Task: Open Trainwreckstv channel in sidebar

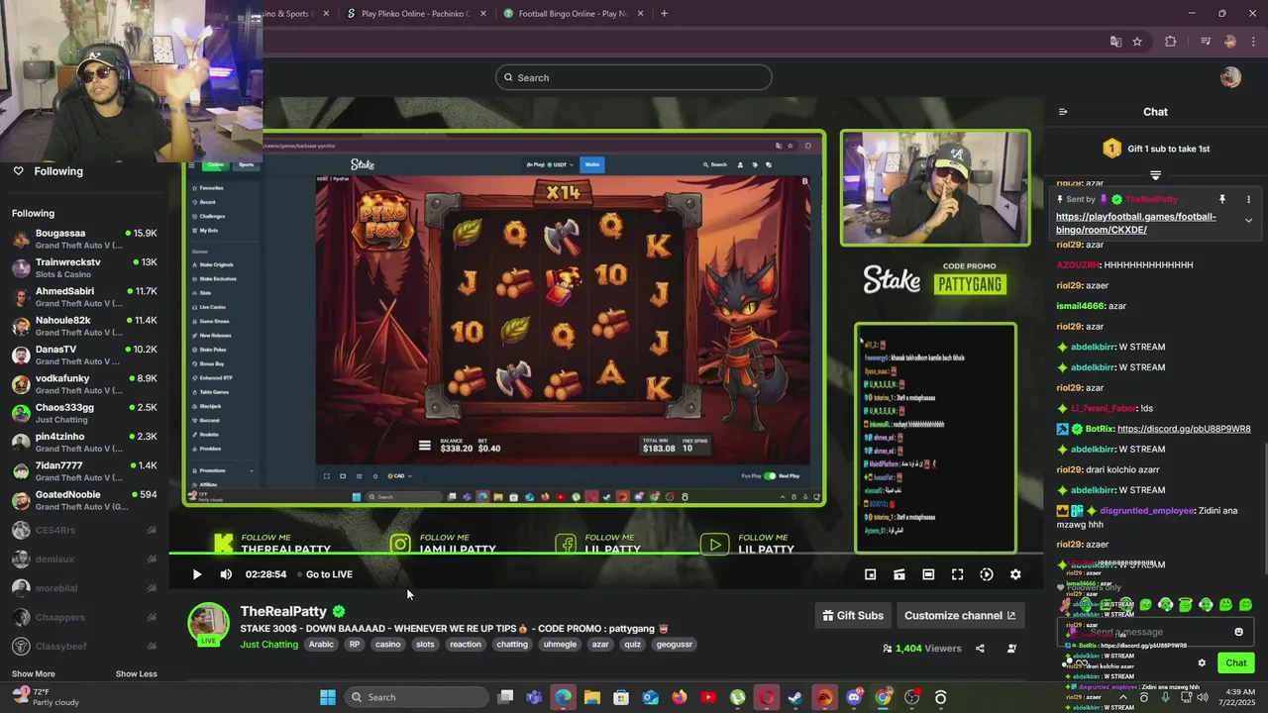Action: point(84,267)
